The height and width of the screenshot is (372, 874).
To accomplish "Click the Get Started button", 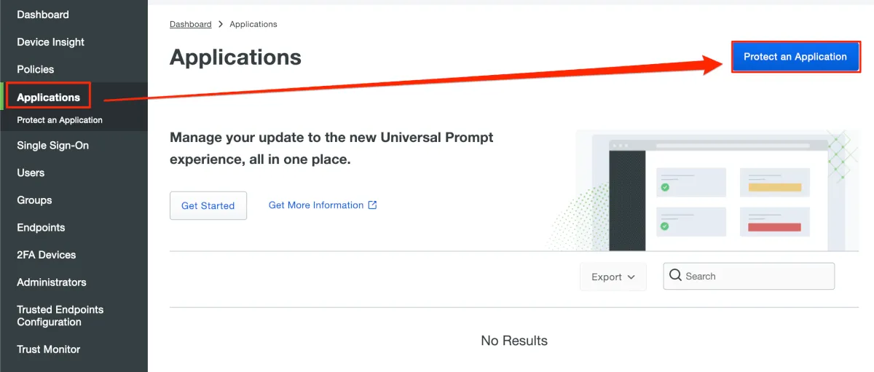I will tap(208, 206).
